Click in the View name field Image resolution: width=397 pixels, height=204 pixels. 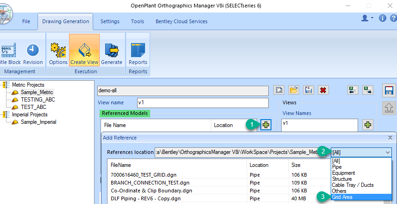click(202, 103)
